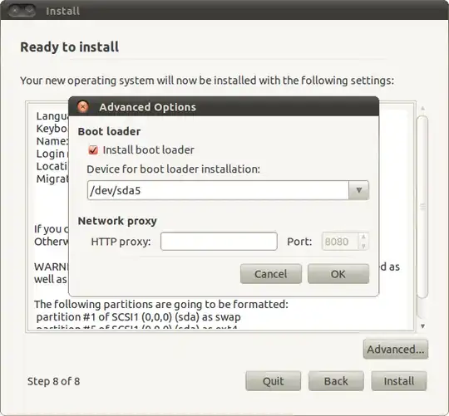Click the 'Port:' label
Screen dimensions: 449x416
(x=299, y=242)
